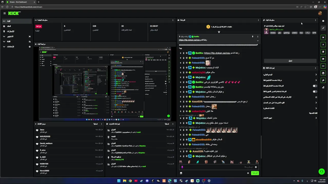Toggle the lightning bolt widget in right sidebar
The width and height of the screenshot is (328, 184).
(323, 44)
